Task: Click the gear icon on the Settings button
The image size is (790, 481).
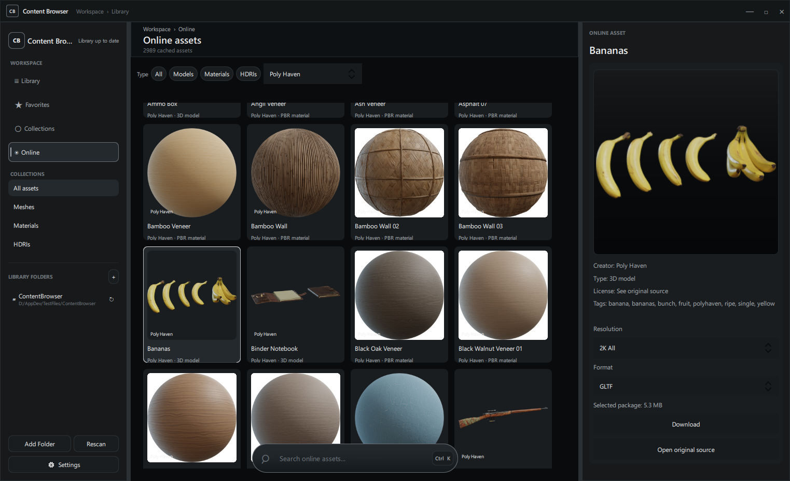Action: pyautogui.click(x=51, y=465)
